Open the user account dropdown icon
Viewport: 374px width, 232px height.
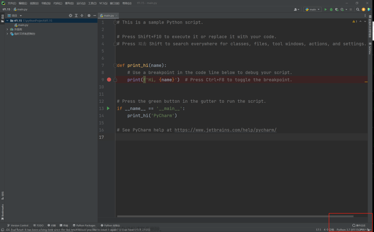point(297,10)
